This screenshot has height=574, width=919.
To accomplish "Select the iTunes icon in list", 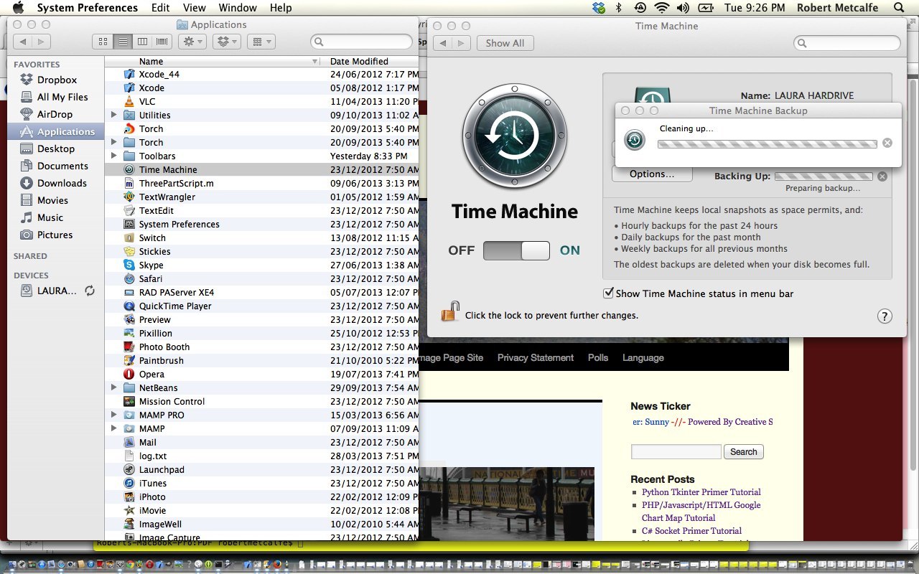I will tap(129, 483).
